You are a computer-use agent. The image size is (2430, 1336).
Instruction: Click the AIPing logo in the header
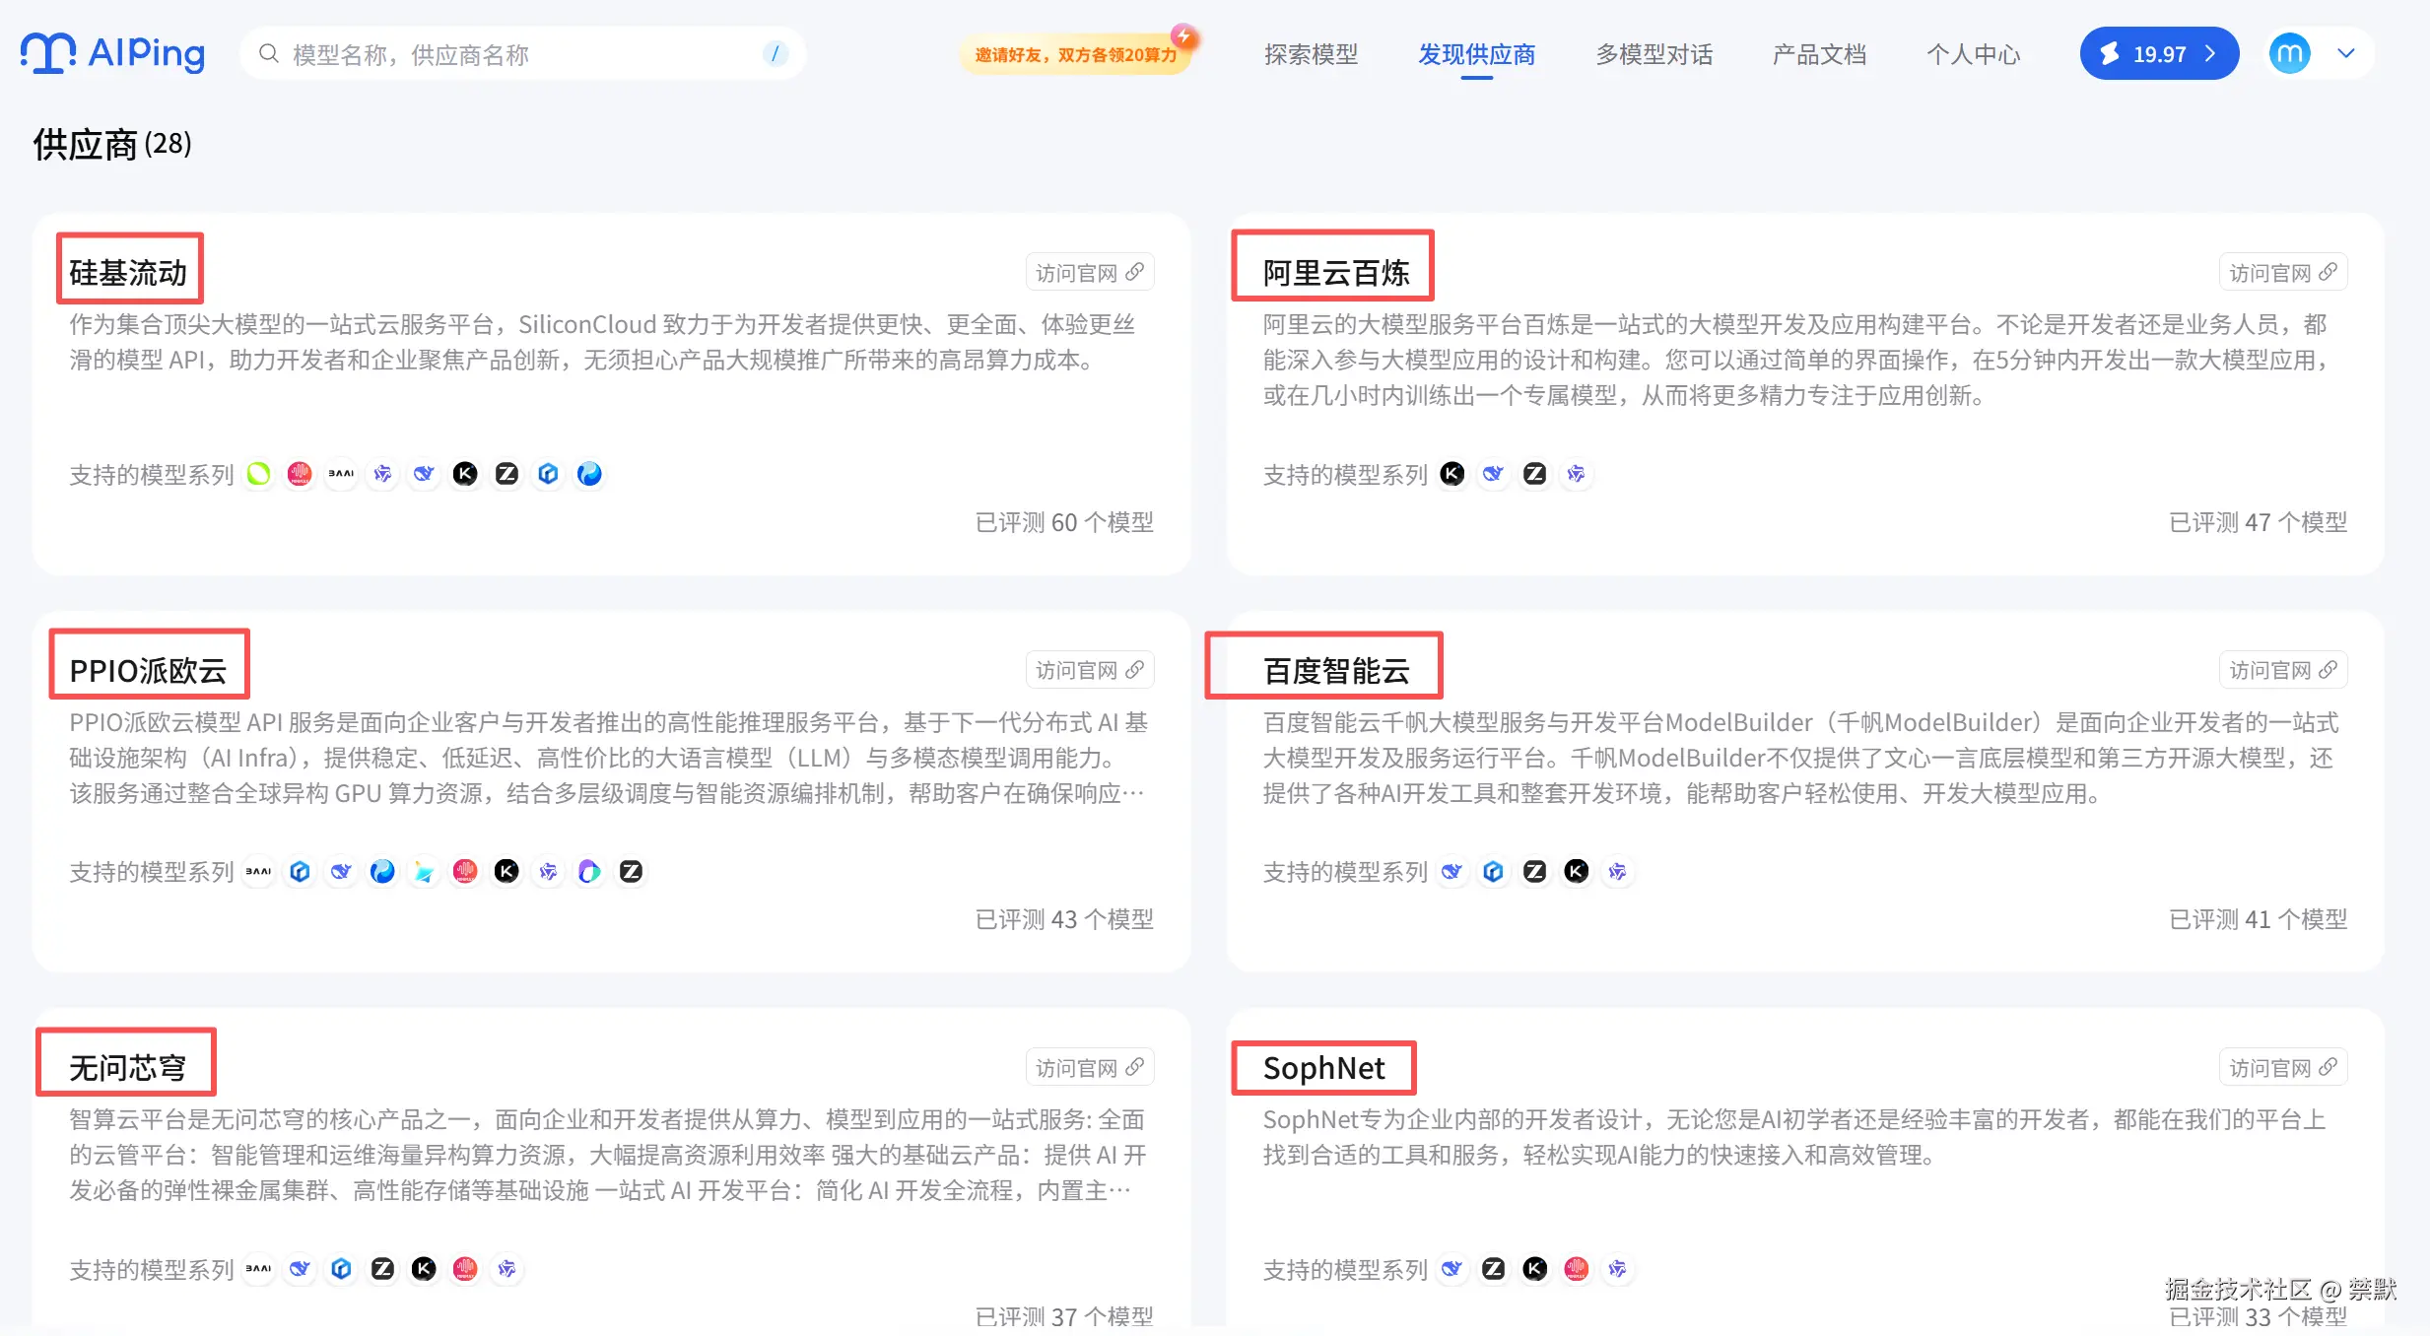[112, 53]
